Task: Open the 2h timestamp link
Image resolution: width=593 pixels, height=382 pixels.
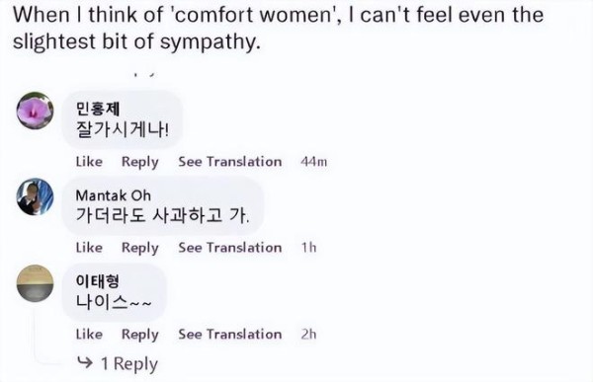Action: [x=308, y=334]
